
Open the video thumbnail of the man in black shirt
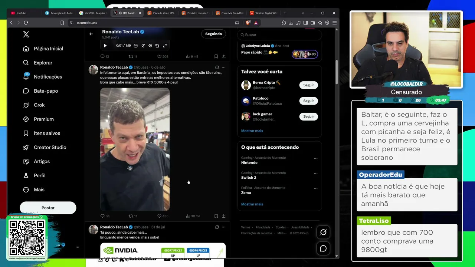coord(135,149)
